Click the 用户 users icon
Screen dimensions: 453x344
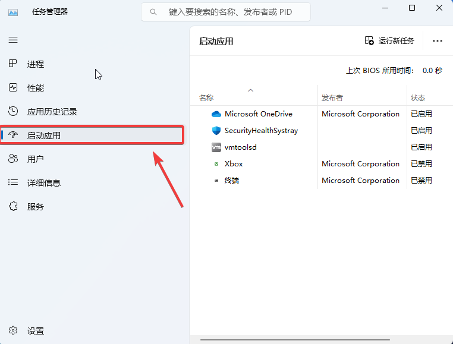(x=13, y=159)
